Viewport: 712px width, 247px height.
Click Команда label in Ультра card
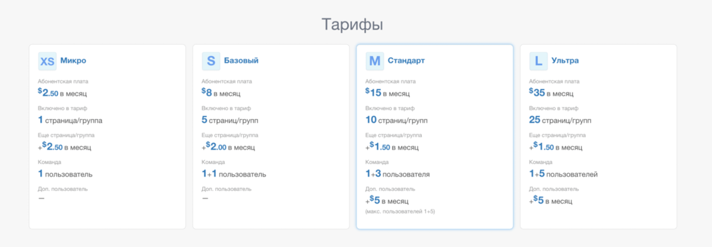click(541, 162)
